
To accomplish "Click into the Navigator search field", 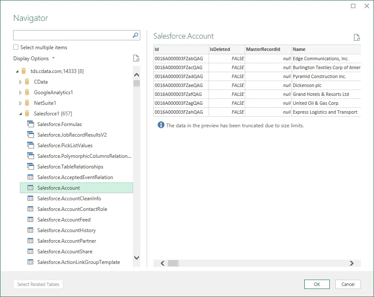I will tap(72, 35).
